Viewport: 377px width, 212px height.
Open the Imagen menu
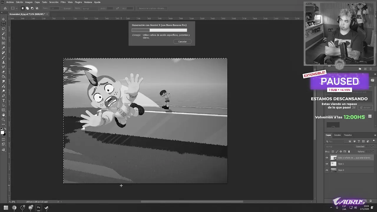[x=29, y=2]
